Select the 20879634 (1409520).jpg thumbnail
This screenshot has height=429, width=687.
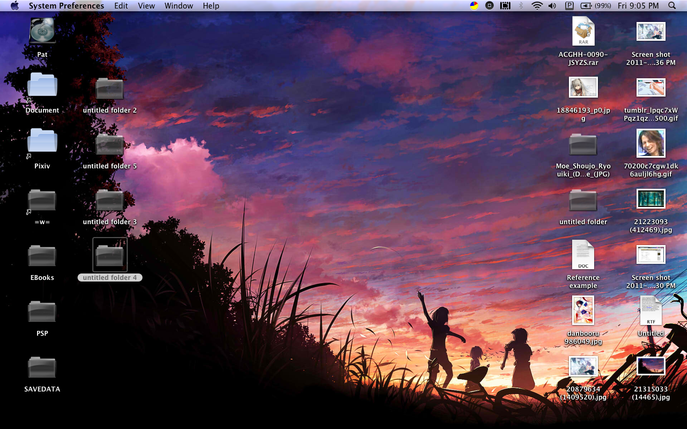click(x=583, y=366)
